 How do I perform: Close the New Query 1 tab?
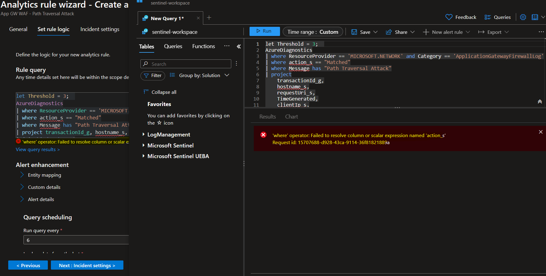coord(198,18)
